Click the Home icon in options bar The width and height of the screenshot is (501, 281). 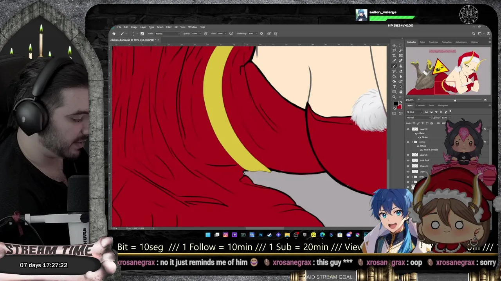[114, 34]
